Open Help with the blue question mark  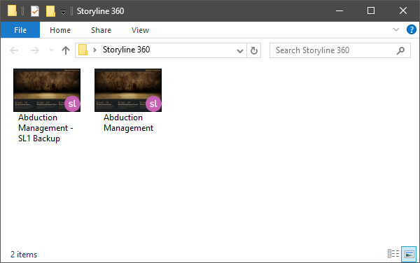(411, 29)
